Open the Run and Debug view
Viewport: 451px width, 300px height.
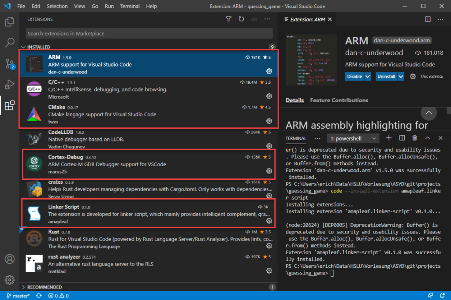[10, 85]
